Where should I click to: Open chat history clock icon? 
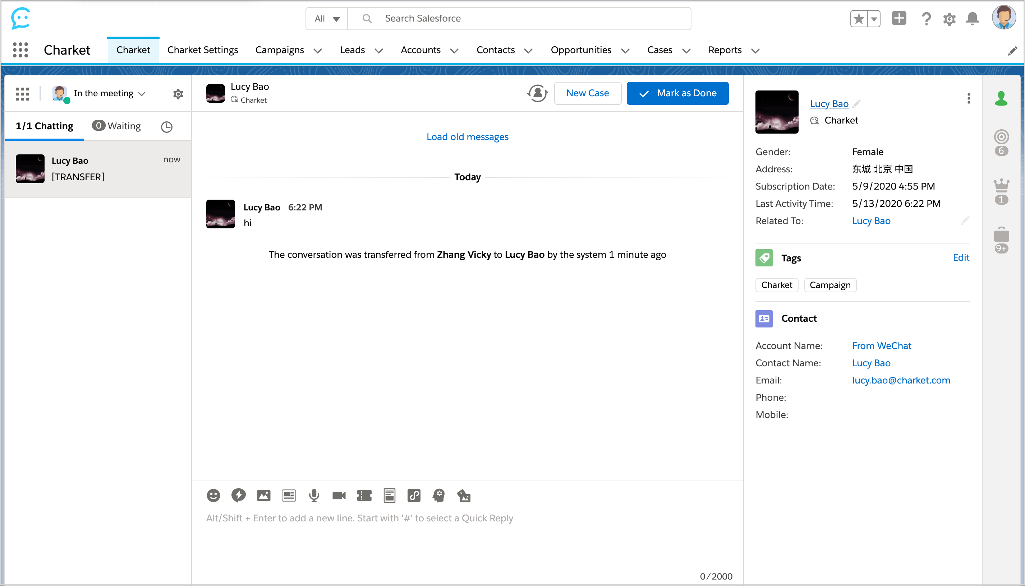pyautogui.click(x=166, y=127)
